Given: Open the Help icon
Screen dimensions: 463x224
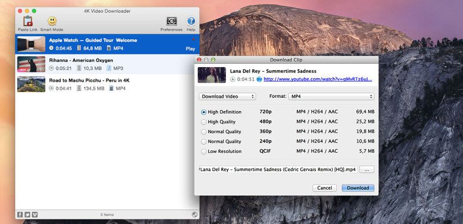Looking at the screenshot, I should (191, 21).
